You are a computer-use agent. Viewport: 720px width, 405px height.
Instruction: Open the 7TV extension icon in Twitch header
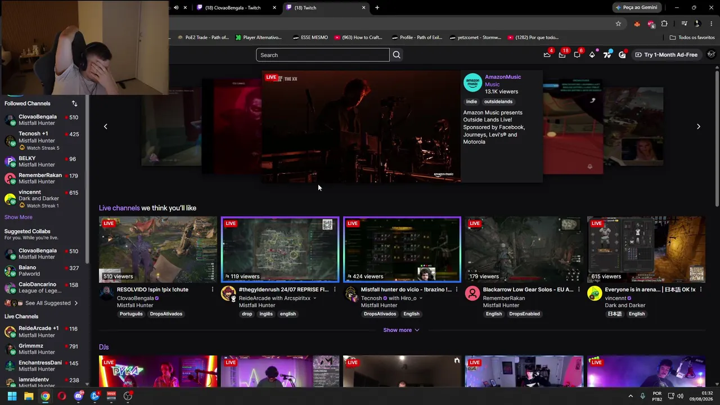[607, 55]
